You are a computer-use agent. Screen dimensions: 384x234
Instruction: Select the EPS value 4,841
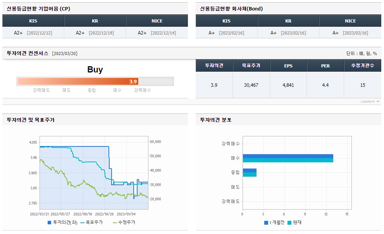click(x=288, y=85)
